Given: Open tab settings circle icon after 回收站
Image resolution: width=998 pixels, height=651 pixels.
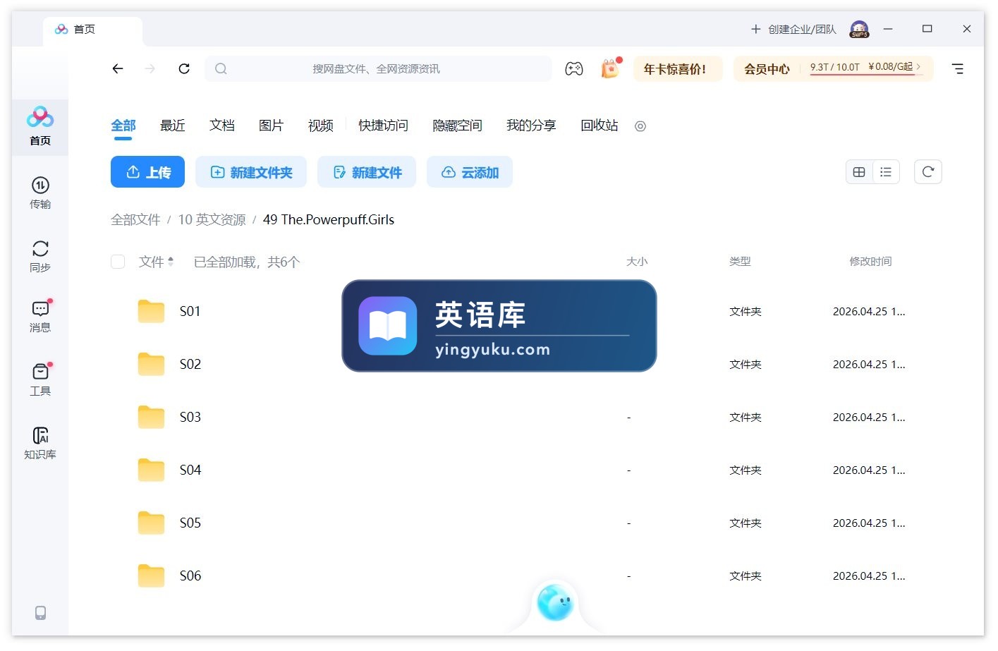Looking at the screenshot, I should (640, 126).
